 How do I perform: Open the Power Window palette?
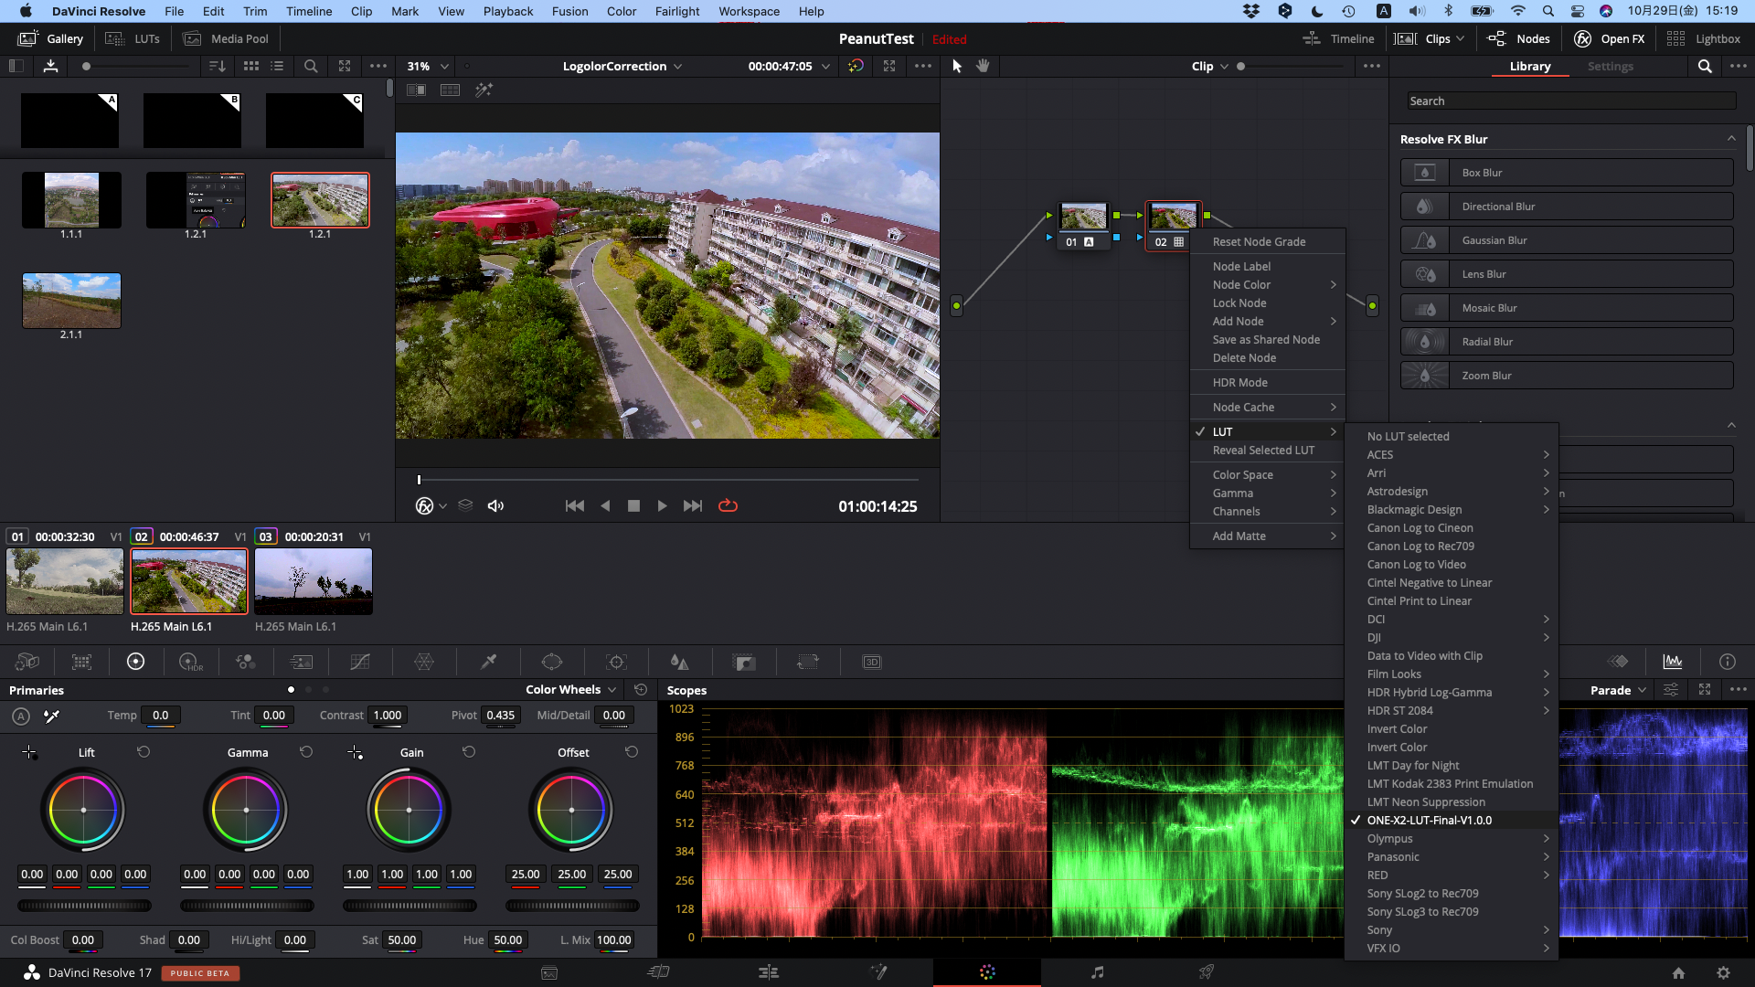pyautogui.click(x=552, y=662)
